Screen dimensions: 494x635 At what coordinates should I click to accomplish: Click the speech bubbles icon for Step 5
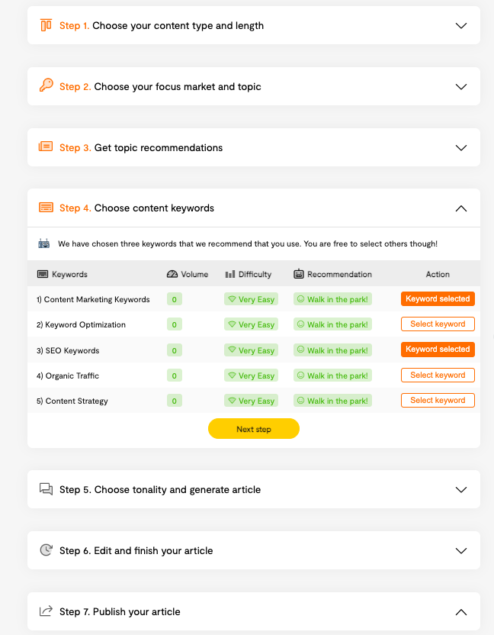(47, 488)
